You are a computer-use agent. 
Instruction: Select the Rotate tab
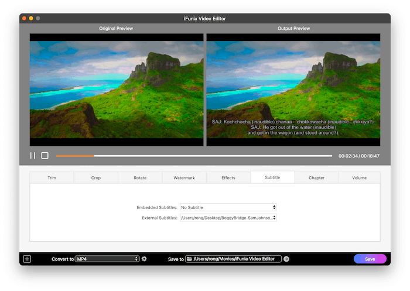tap(140, 177)
